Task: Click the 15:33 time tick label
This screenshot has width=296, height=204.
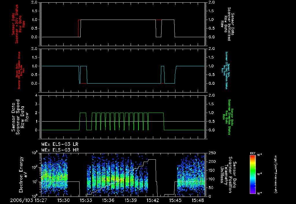Action: pyautogui.click(x=86, y=200)
